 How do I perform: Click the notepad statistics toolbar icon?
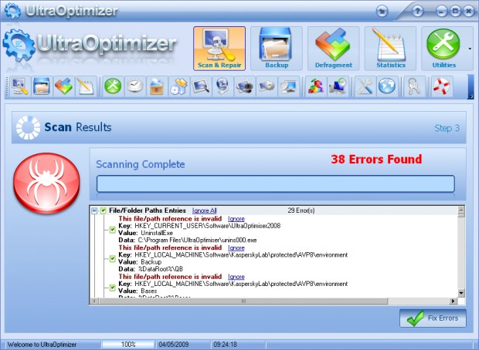click(x=86, y=86)
